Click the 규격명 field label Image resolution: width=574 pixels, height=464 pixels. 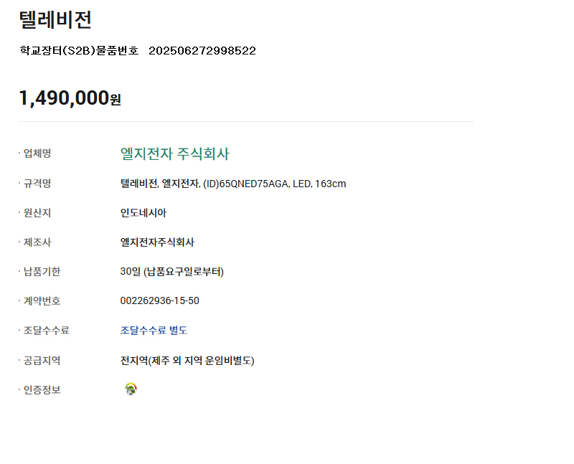click(x=37, y=184)
